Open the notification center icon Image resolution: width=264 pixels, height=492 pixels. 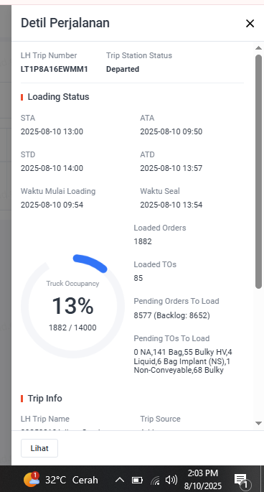point(242,481)
